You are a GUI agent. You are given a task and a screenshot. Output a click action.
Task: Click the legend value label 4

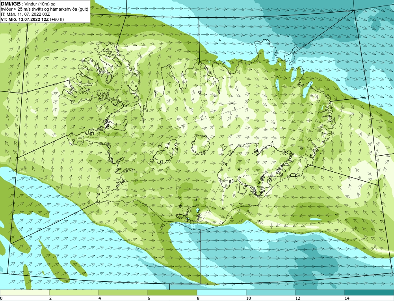point(100,298)
